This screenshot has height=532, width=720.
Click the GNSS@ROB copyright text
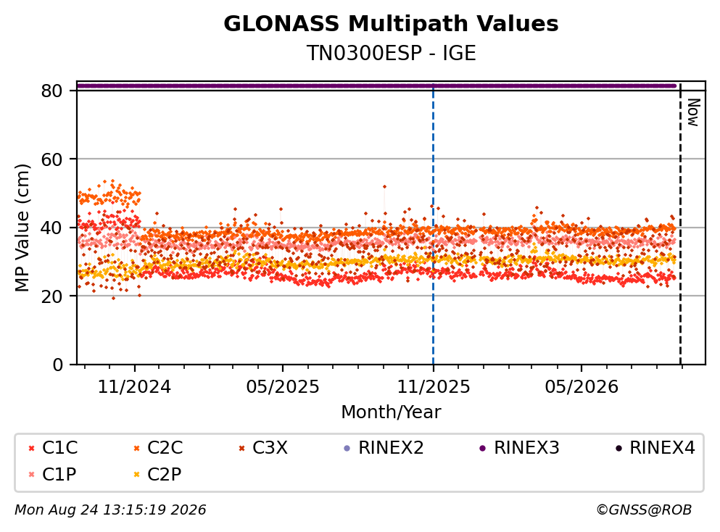point(644,510)
